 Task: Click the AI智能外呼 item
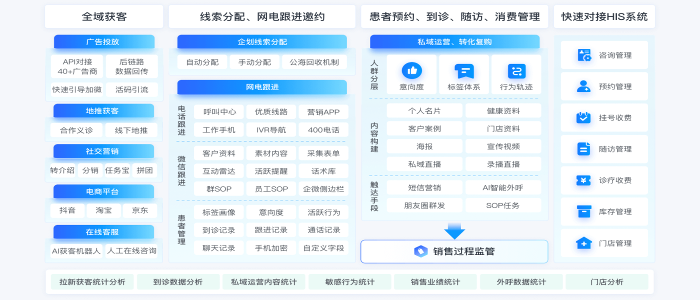pyautogui.click(x=502, y=187)
